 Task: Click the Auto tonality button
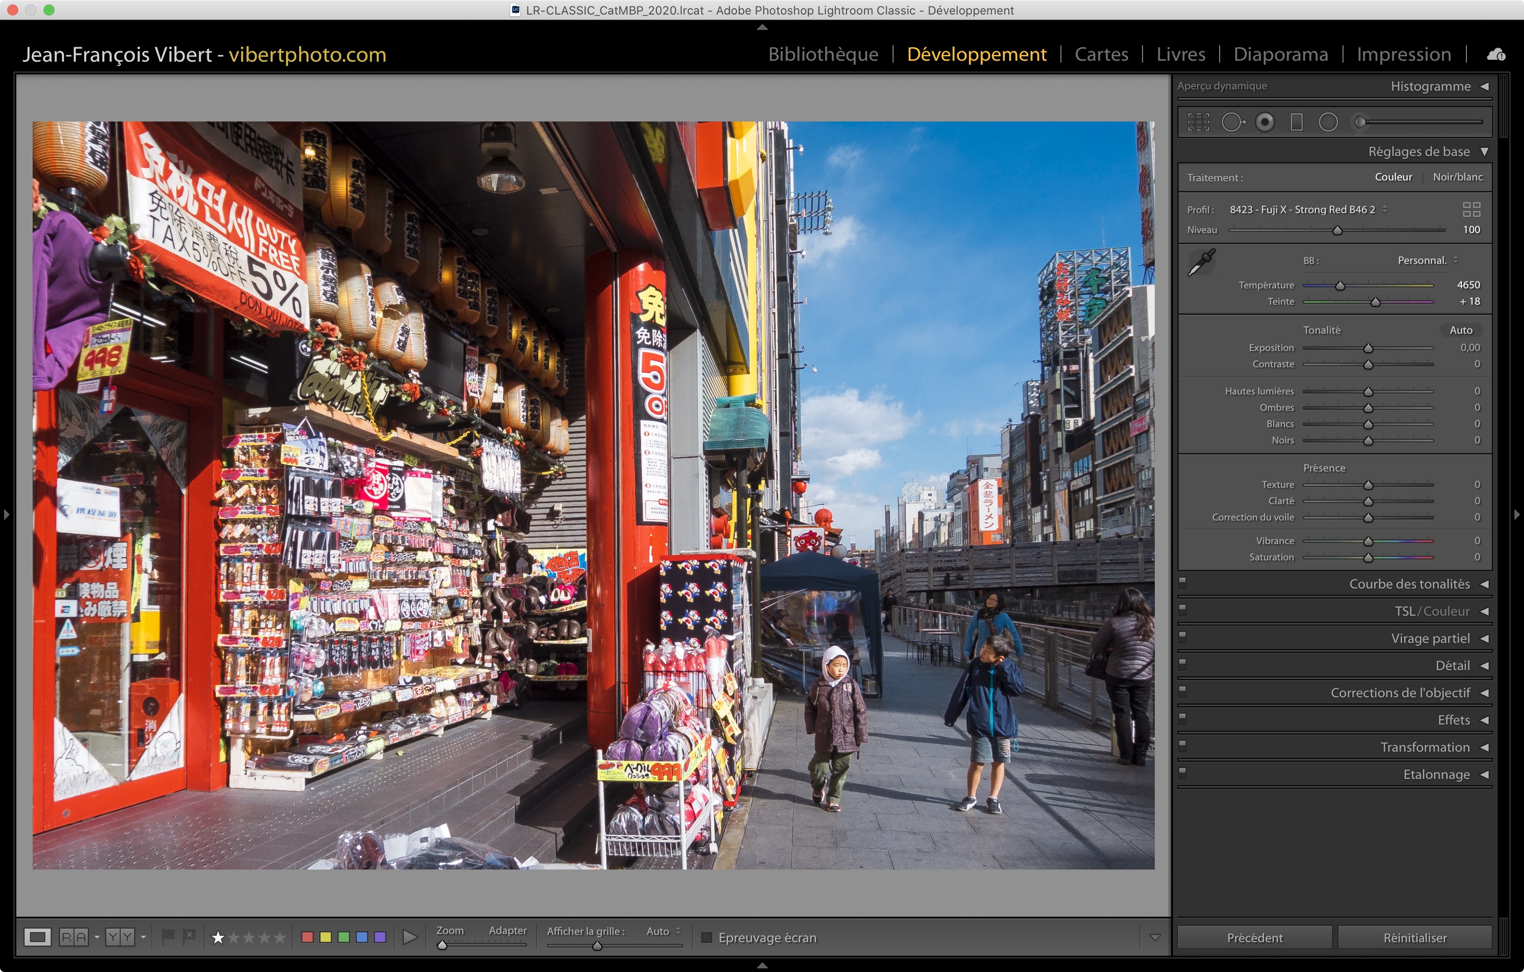(1460, 330)
